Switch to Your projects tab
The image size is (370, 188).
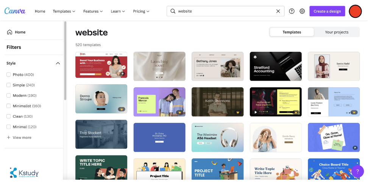click(337, 32)
